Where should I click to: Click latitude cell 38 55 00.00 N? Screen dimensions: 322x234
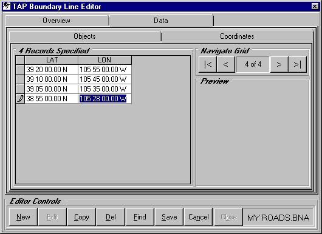52,99
